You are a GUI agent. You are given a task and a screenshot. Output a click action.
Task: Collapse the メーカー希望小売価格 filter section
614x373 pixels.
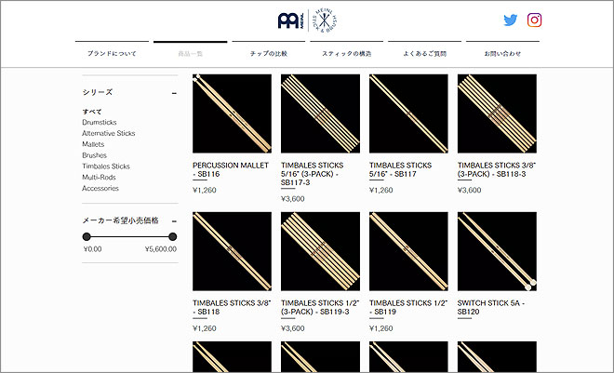[174, 220]
